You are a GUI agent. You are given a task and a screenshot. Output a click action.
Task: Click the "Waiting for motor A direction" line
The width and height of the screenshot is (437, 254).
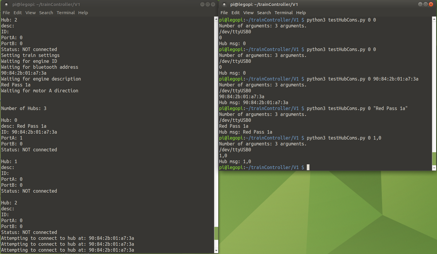(40, 91)
